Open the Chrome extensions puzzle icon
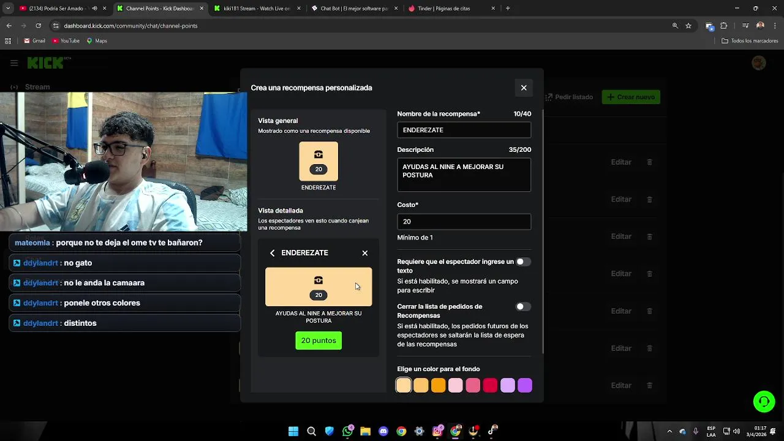Screen dimensions: 784x441 coord(724,26)
